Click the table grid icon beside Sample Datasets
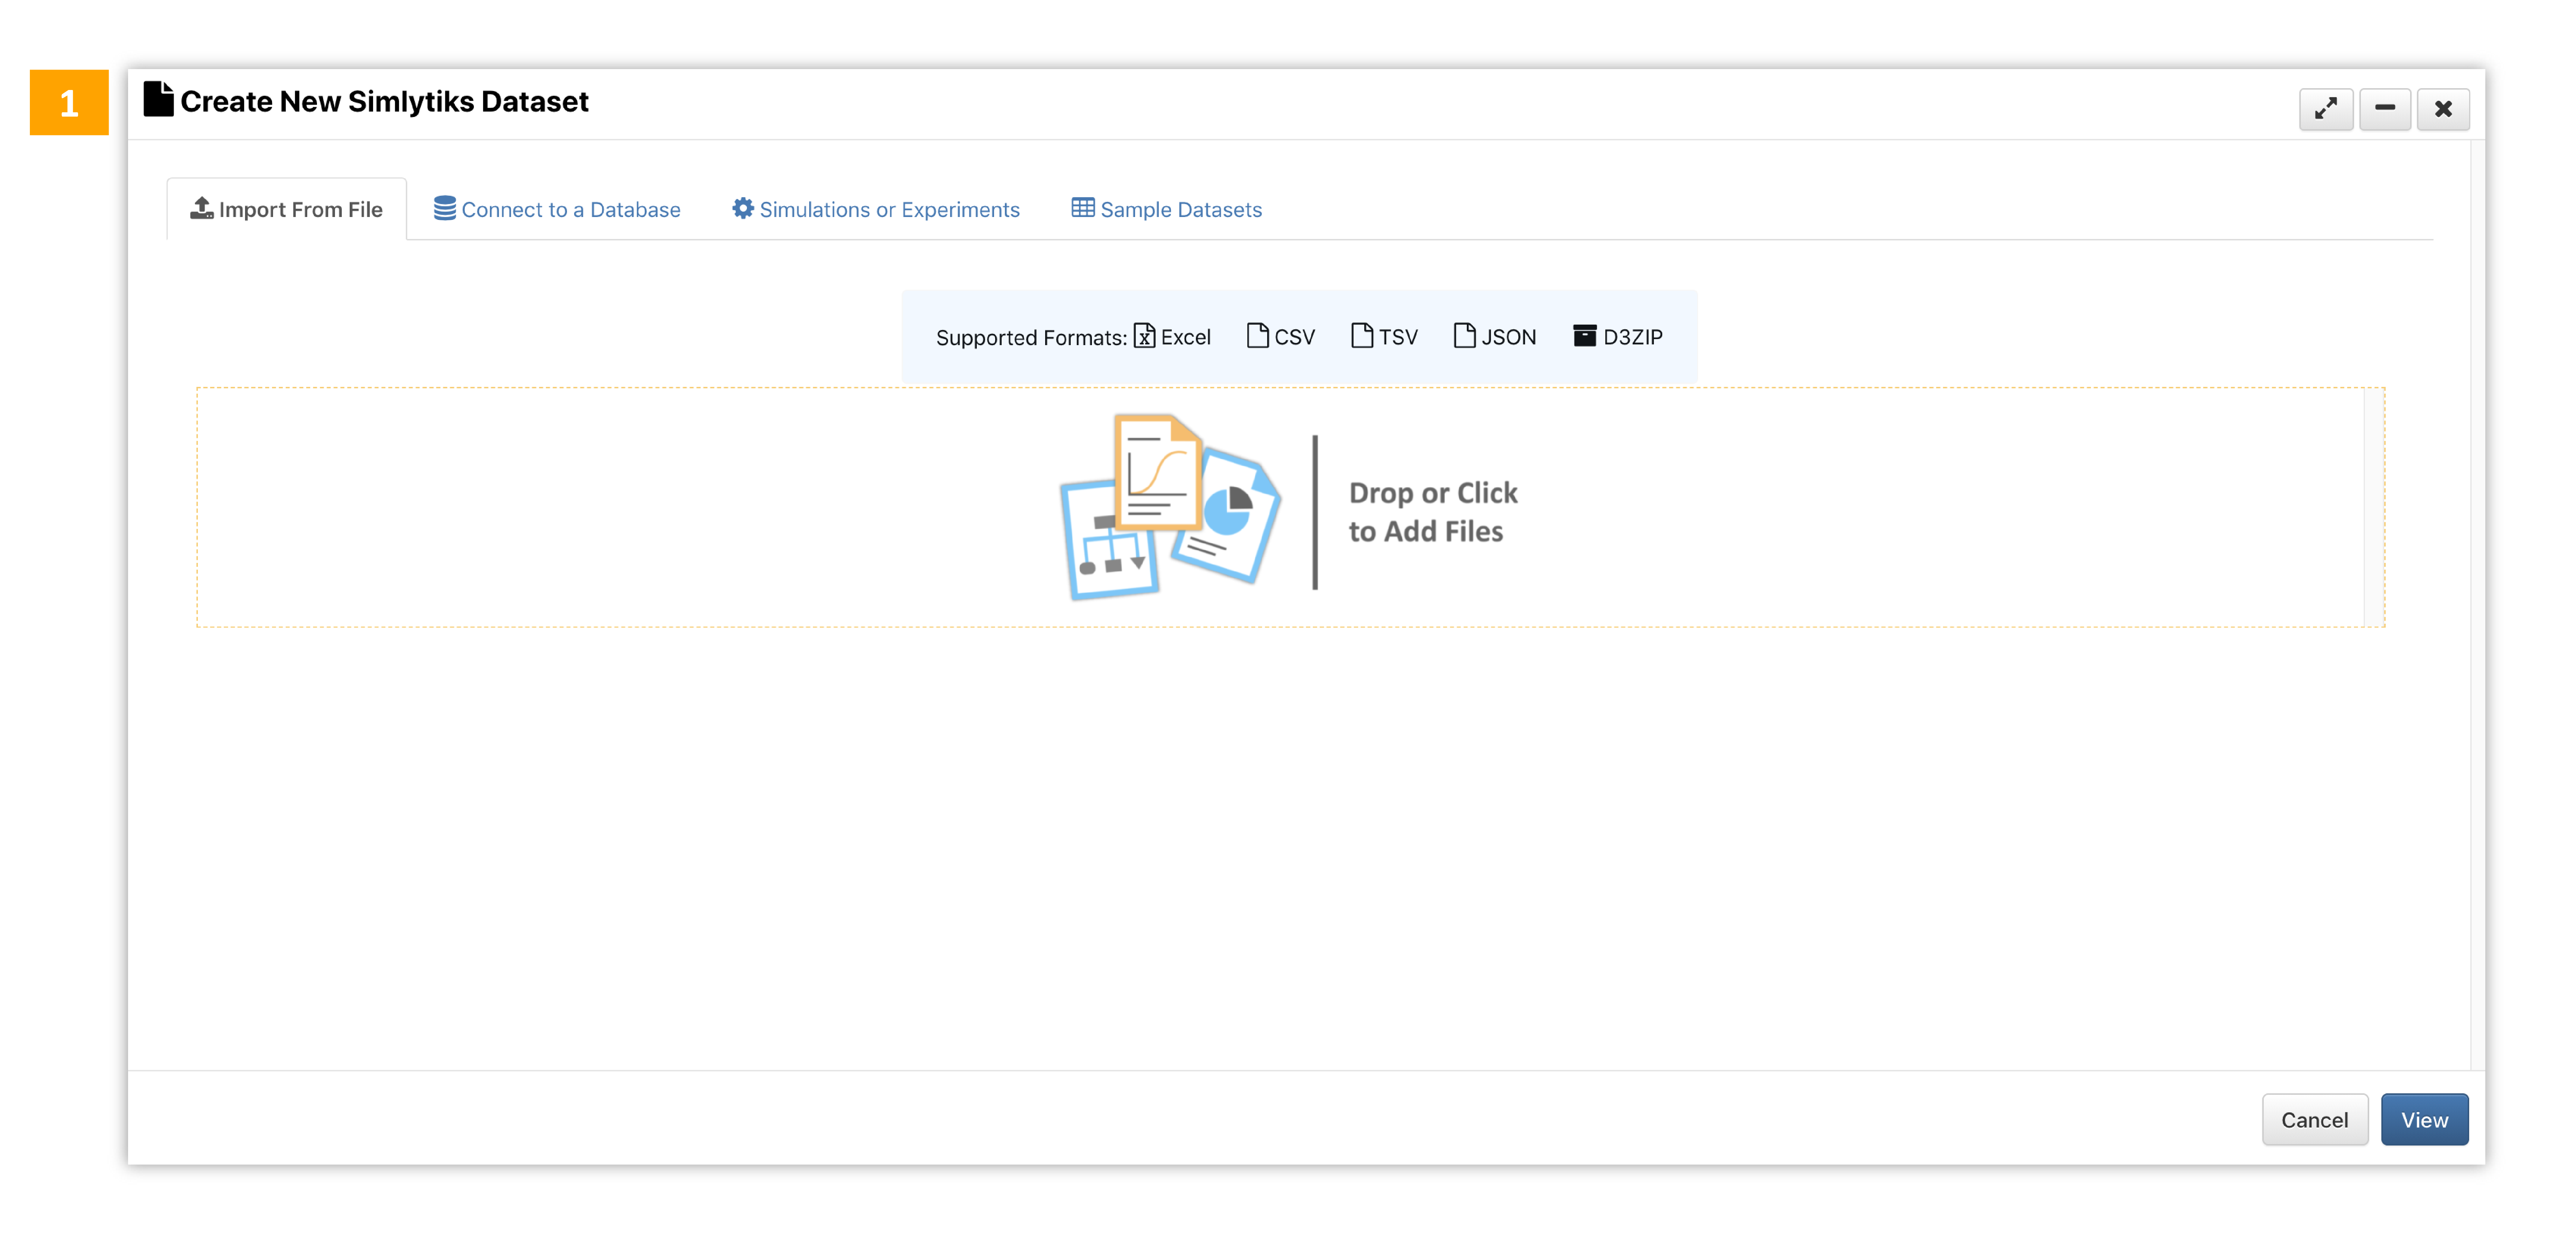 click(x=1083, y=208)
